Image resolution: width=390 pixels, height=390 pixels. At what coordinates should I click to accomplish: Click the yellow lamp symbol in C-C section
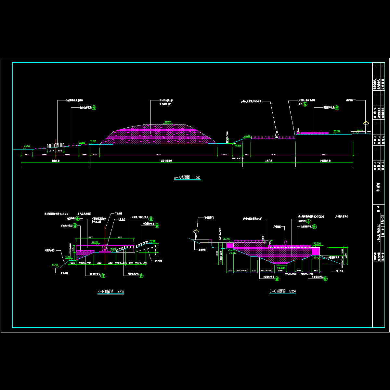coord(196,232)
